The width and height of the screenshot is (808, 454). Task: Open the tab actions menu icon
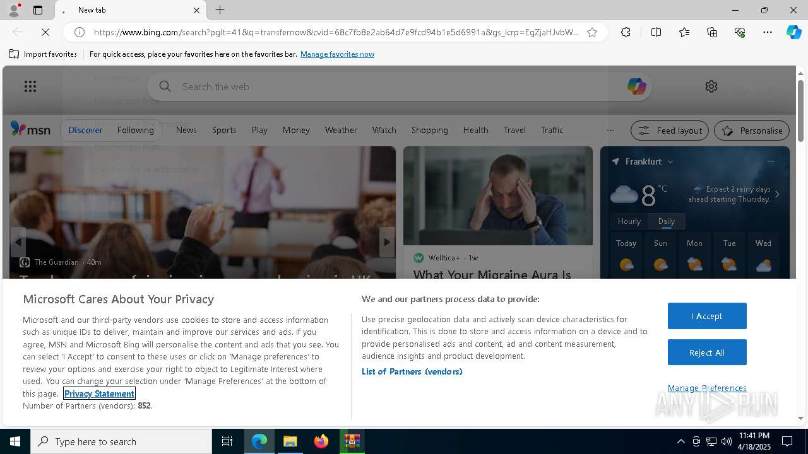tap(38, 10)
